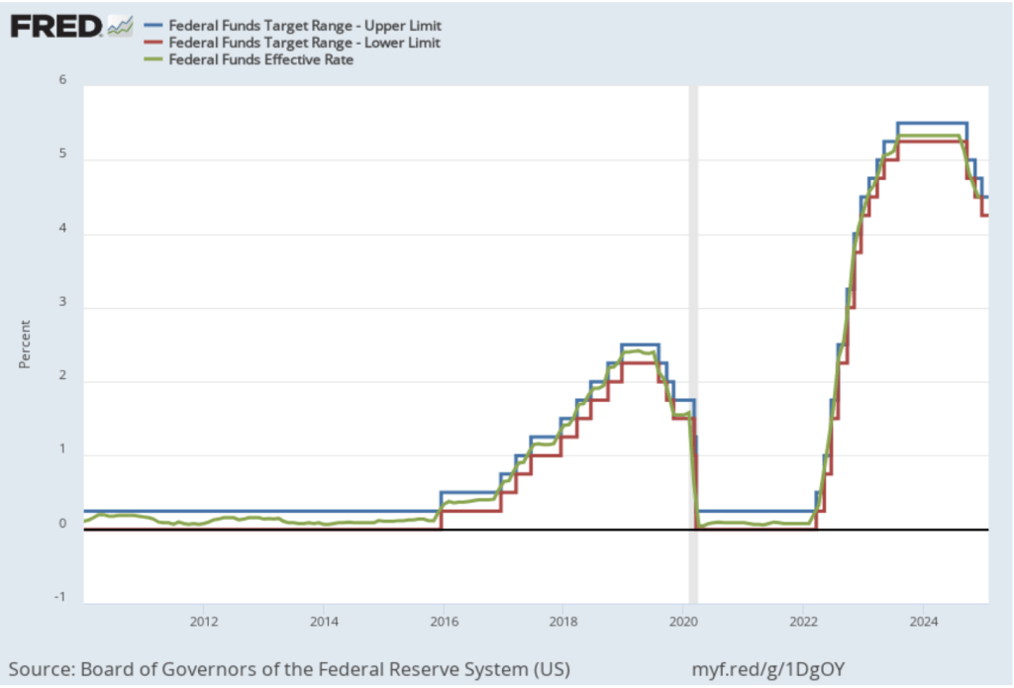Click the 2016 x-axis year label
Image resolution: width=1014 pixels, height=688 pixels.
443,622
